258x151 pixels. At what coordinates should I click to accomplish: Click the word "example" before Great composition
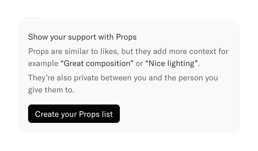click(x=43, y=63)
